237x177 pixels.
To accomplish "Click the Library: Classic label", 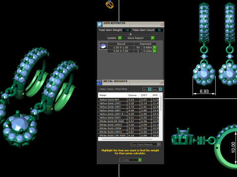I will [x=113, y=89].
